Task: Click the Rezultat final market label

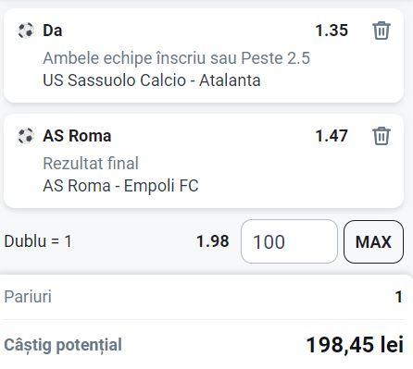Action: tap(91, 164)
